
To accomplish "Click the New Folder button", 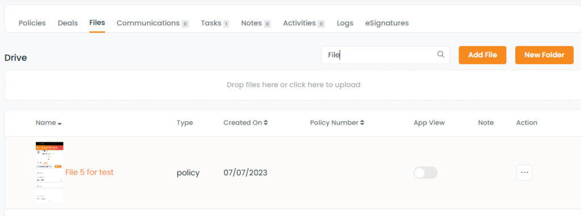I will pyautogui.click(x=544, y=55).
